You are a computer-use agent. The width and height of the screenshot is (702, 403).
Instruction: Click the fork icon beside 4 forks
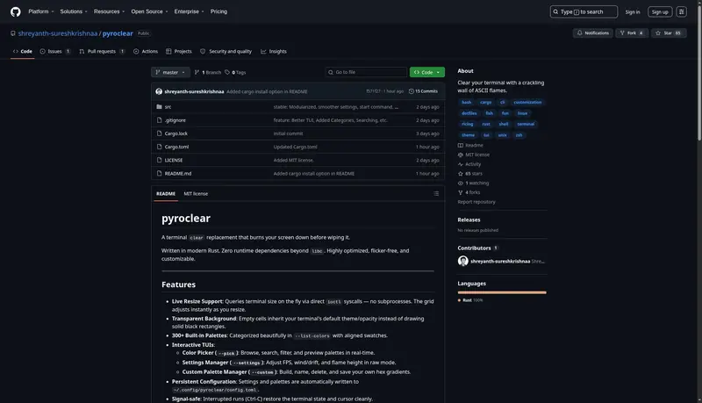(460, 192)
